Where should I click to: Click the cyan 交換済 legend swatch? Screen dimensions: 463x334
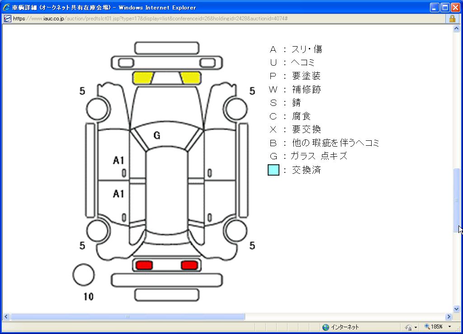click(274, 170)
